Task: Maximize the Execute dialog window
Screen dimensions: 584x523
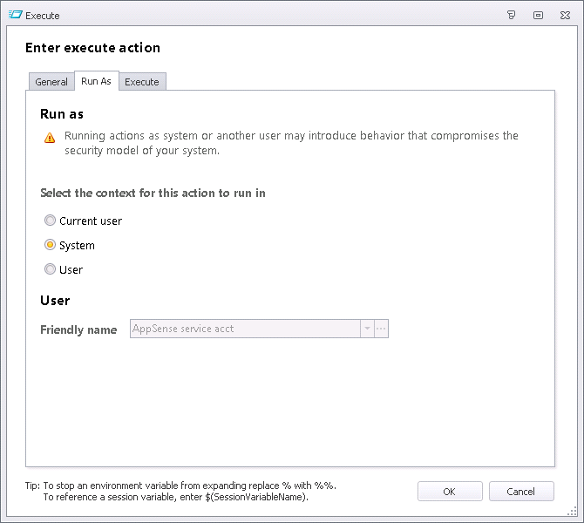Action: point(538,15)
